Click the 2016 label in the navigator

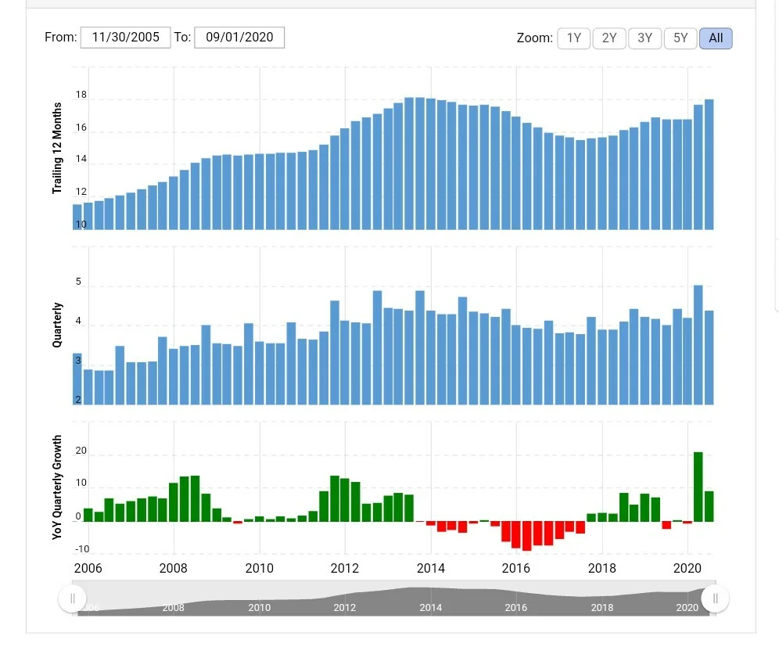click(515, 607)
